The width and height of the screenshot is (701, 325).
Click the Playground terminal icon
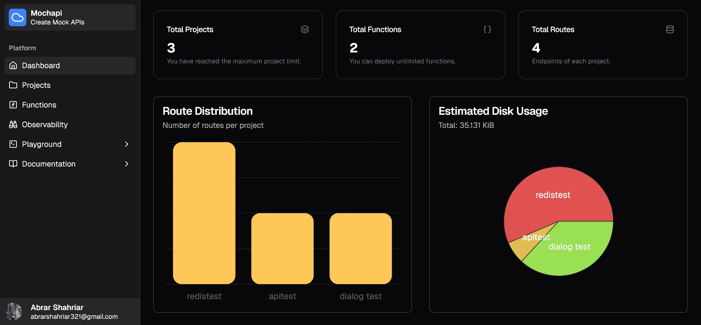[13, 144]
